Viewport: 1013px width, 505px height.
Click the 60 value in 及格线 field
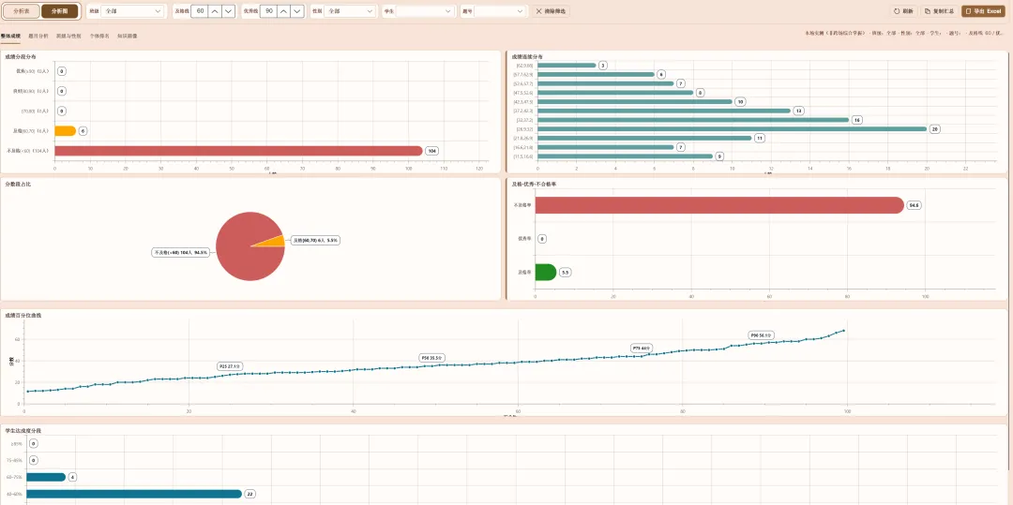pyautogui.click(x=200, y=11)
